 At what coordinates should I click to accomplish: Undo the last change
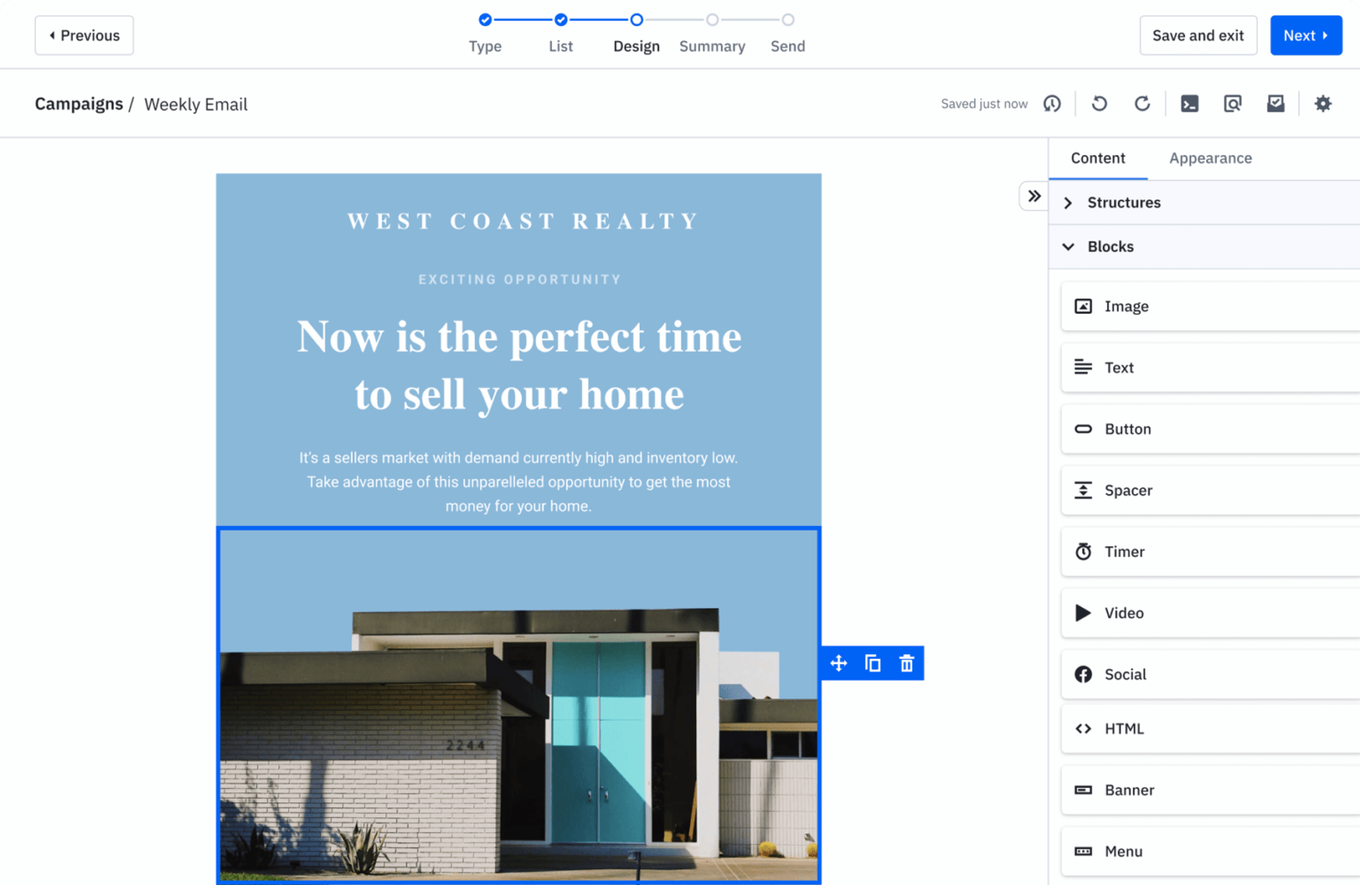click(x=1099, y=103)
